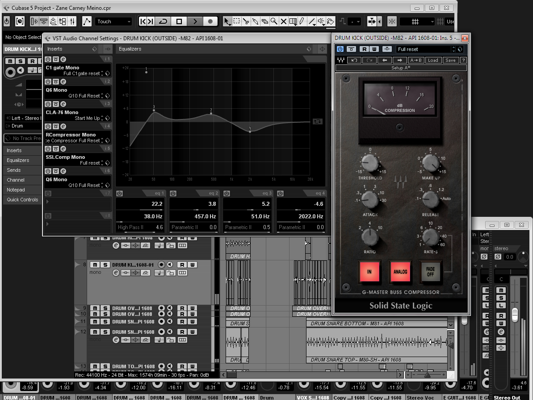
Task: Copy setup with the A→B button
Action: click(x=416, y=60)
